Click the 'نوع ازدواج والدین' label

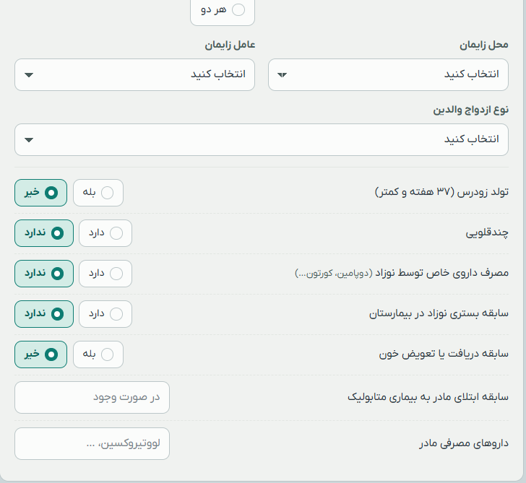[470, 110]
